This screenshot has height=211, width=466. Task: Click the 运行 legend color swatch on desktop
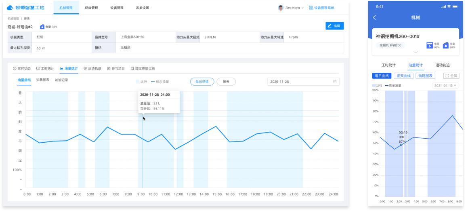tap(138, 82)
